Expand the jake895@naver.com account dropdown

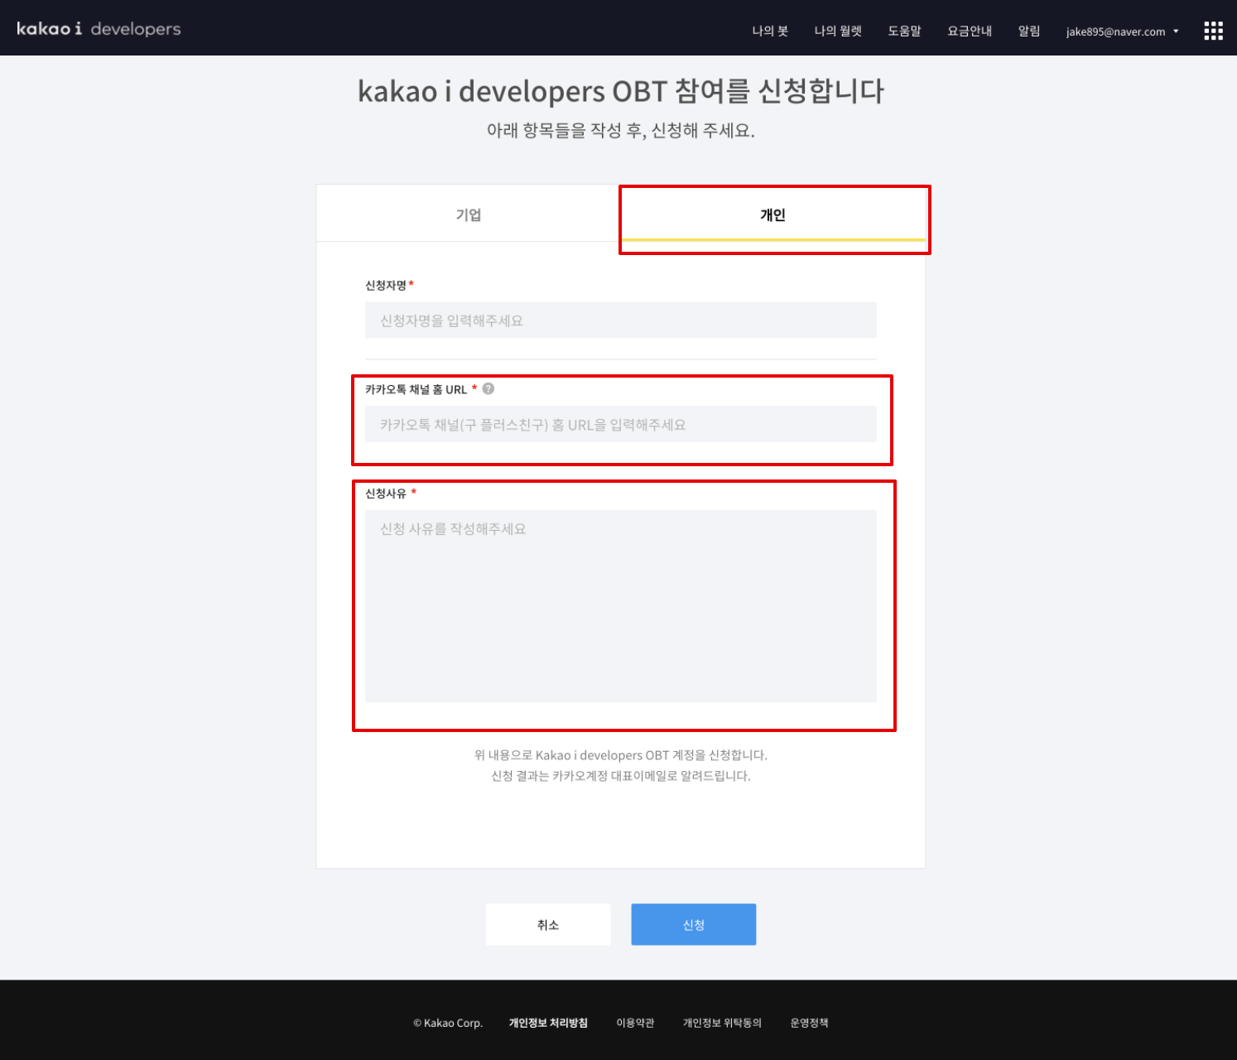[1122, 31]
